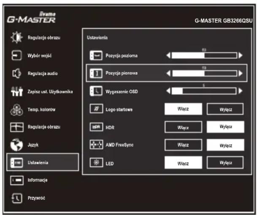Enable AMD FreeSync with Włącz
Viewport: 257px width, 215px height.
point(183,145)
